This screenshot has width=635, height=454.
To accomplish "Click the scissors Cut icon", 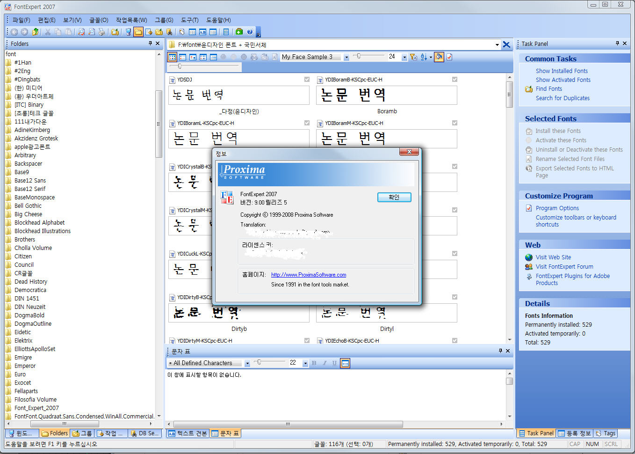I will click(48, 32).
